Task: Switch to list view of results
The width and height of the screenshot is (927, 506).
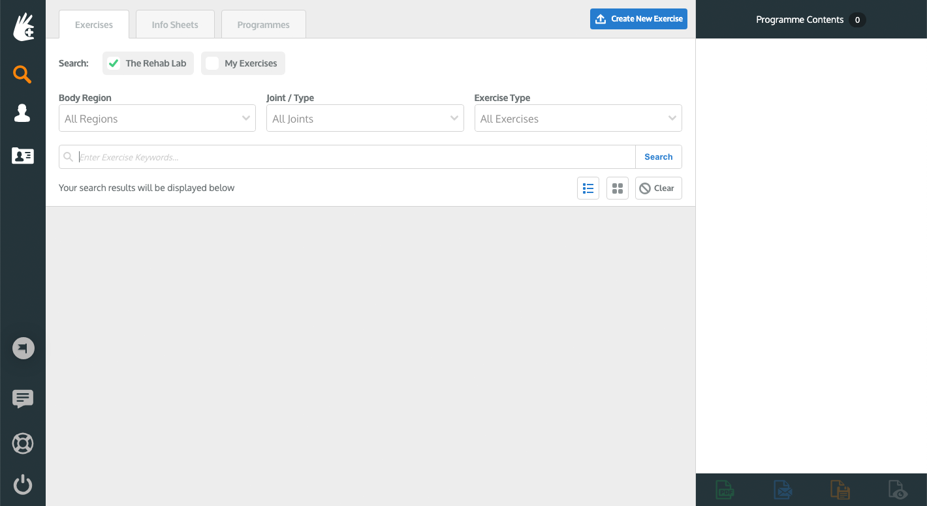Action: click(588, 188)
